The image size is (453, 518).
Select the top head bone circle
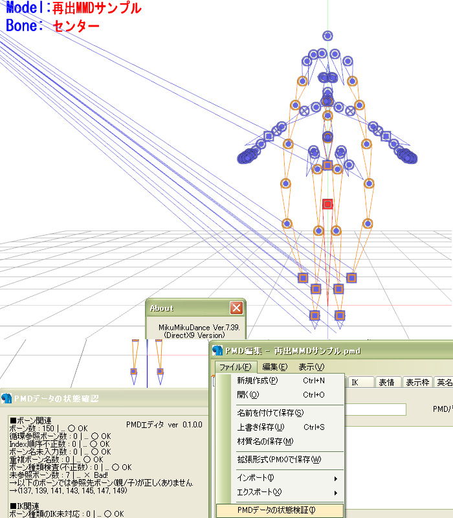point(327,36)
